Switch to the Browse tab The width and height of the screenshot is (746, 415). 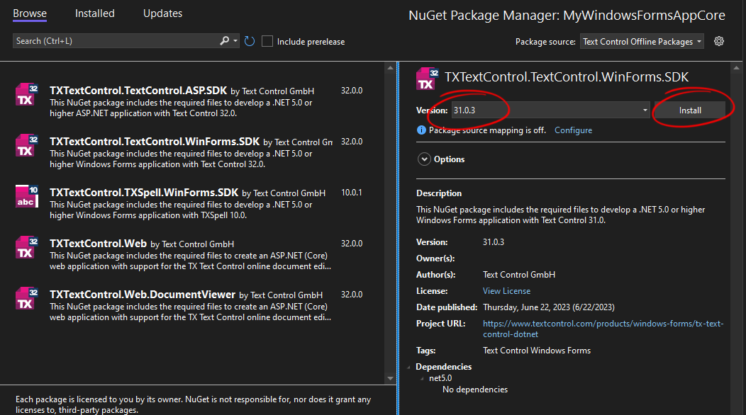[x=30, y=13]
